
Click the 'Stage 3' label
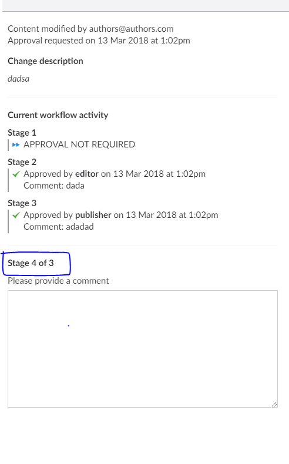coord(22,203)
